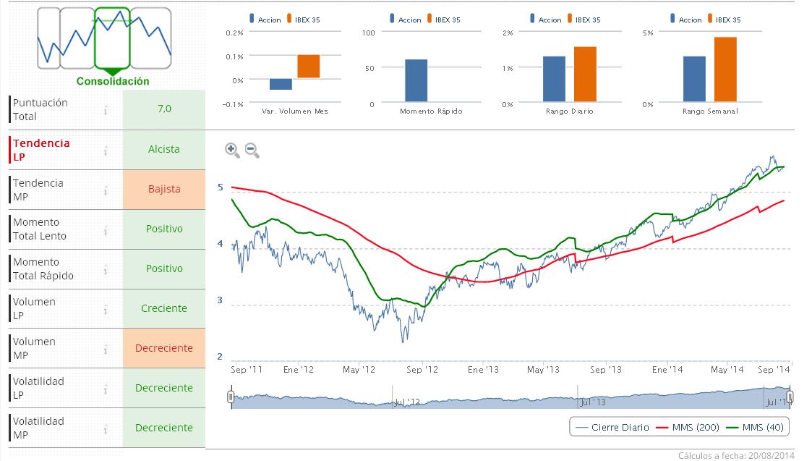812x461 pixels.
Task: Click the Bajista status cell
Action: pyautogui.click(x=164, y=190)
